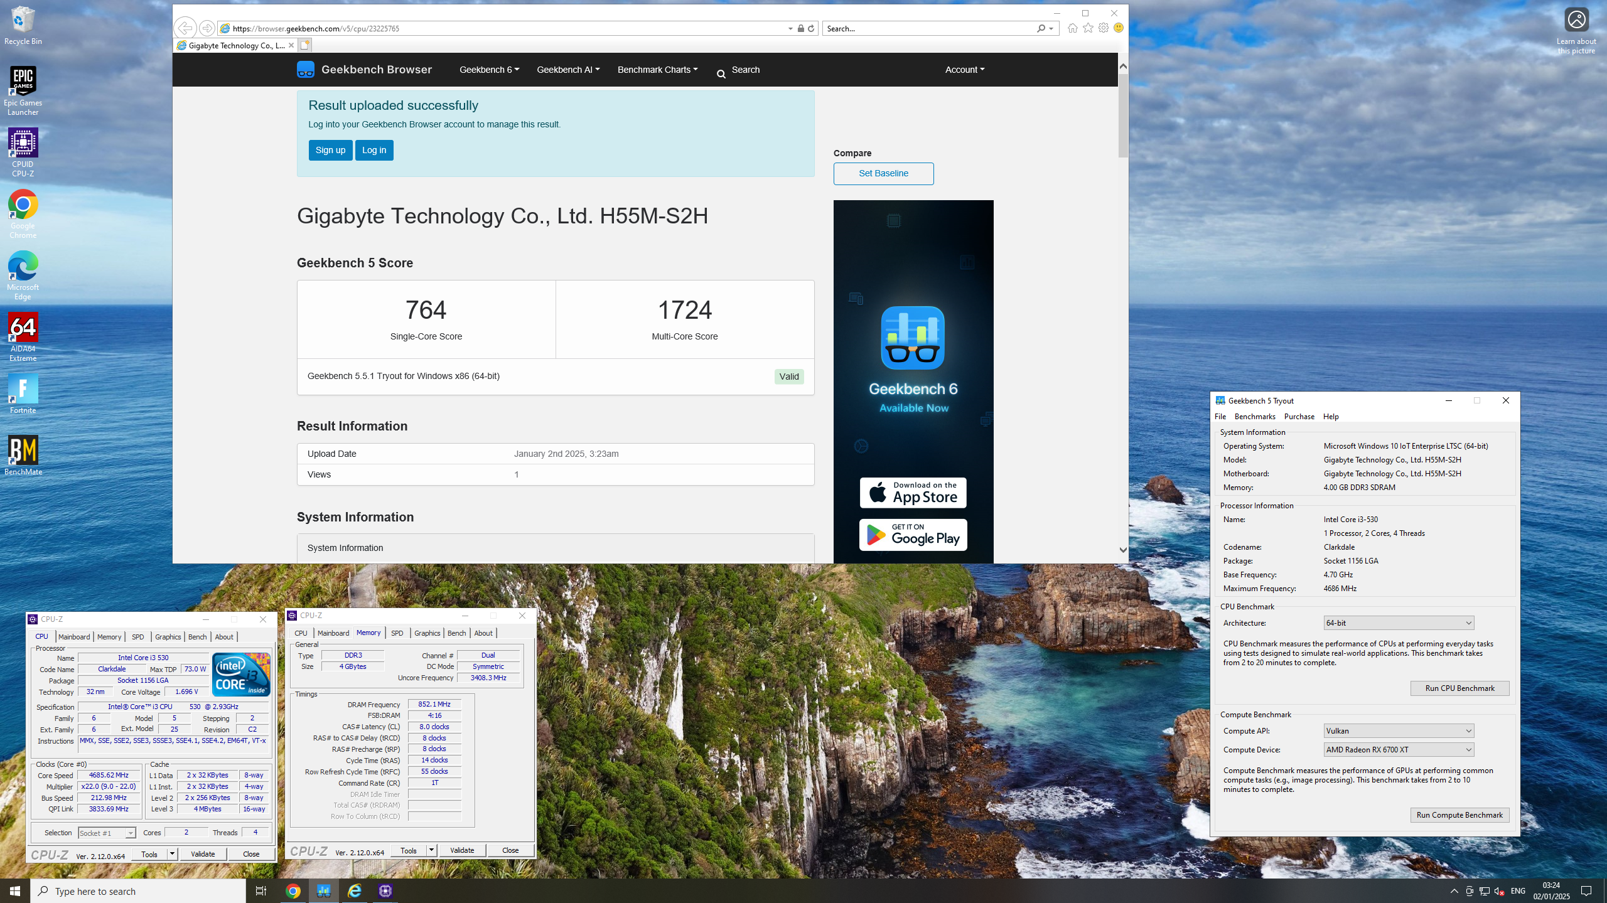The width and height of the screenshot is (1607, 903).
Task: Click the Log in button
Action: (x=374, y=150)
